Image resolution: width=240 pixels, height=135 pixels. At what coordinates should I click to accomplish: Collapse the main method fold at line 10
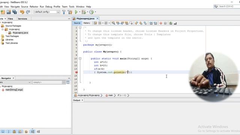(x=80, y=58)
